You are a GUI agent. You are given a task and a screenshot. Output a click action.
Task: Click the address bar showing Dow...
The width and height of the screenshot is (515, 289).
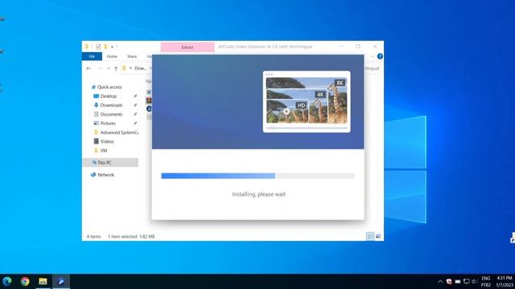tap(141, 68)
